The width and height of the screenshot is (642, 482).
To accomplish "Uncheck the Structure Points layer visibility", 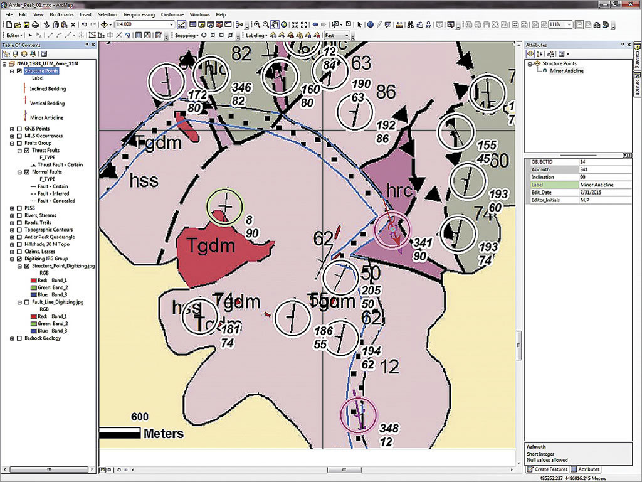I will pos(20,71).
